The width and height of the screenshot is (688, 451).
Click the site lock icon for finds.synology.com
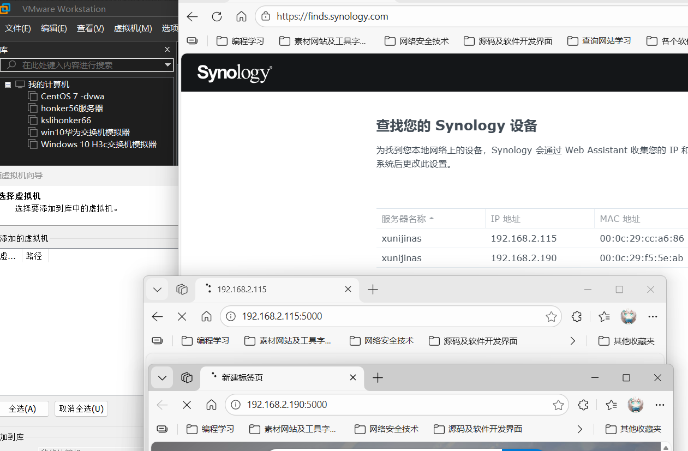pyautogui.click(x=265, y=16)
